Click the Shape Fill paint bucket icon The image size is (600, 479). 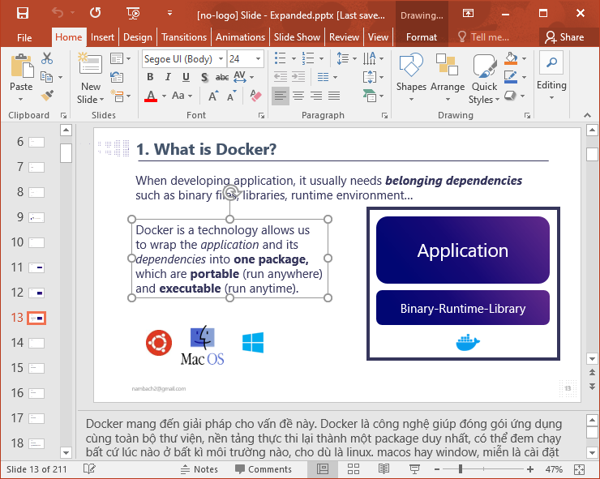pyautogui.click(x=511, y=58)
